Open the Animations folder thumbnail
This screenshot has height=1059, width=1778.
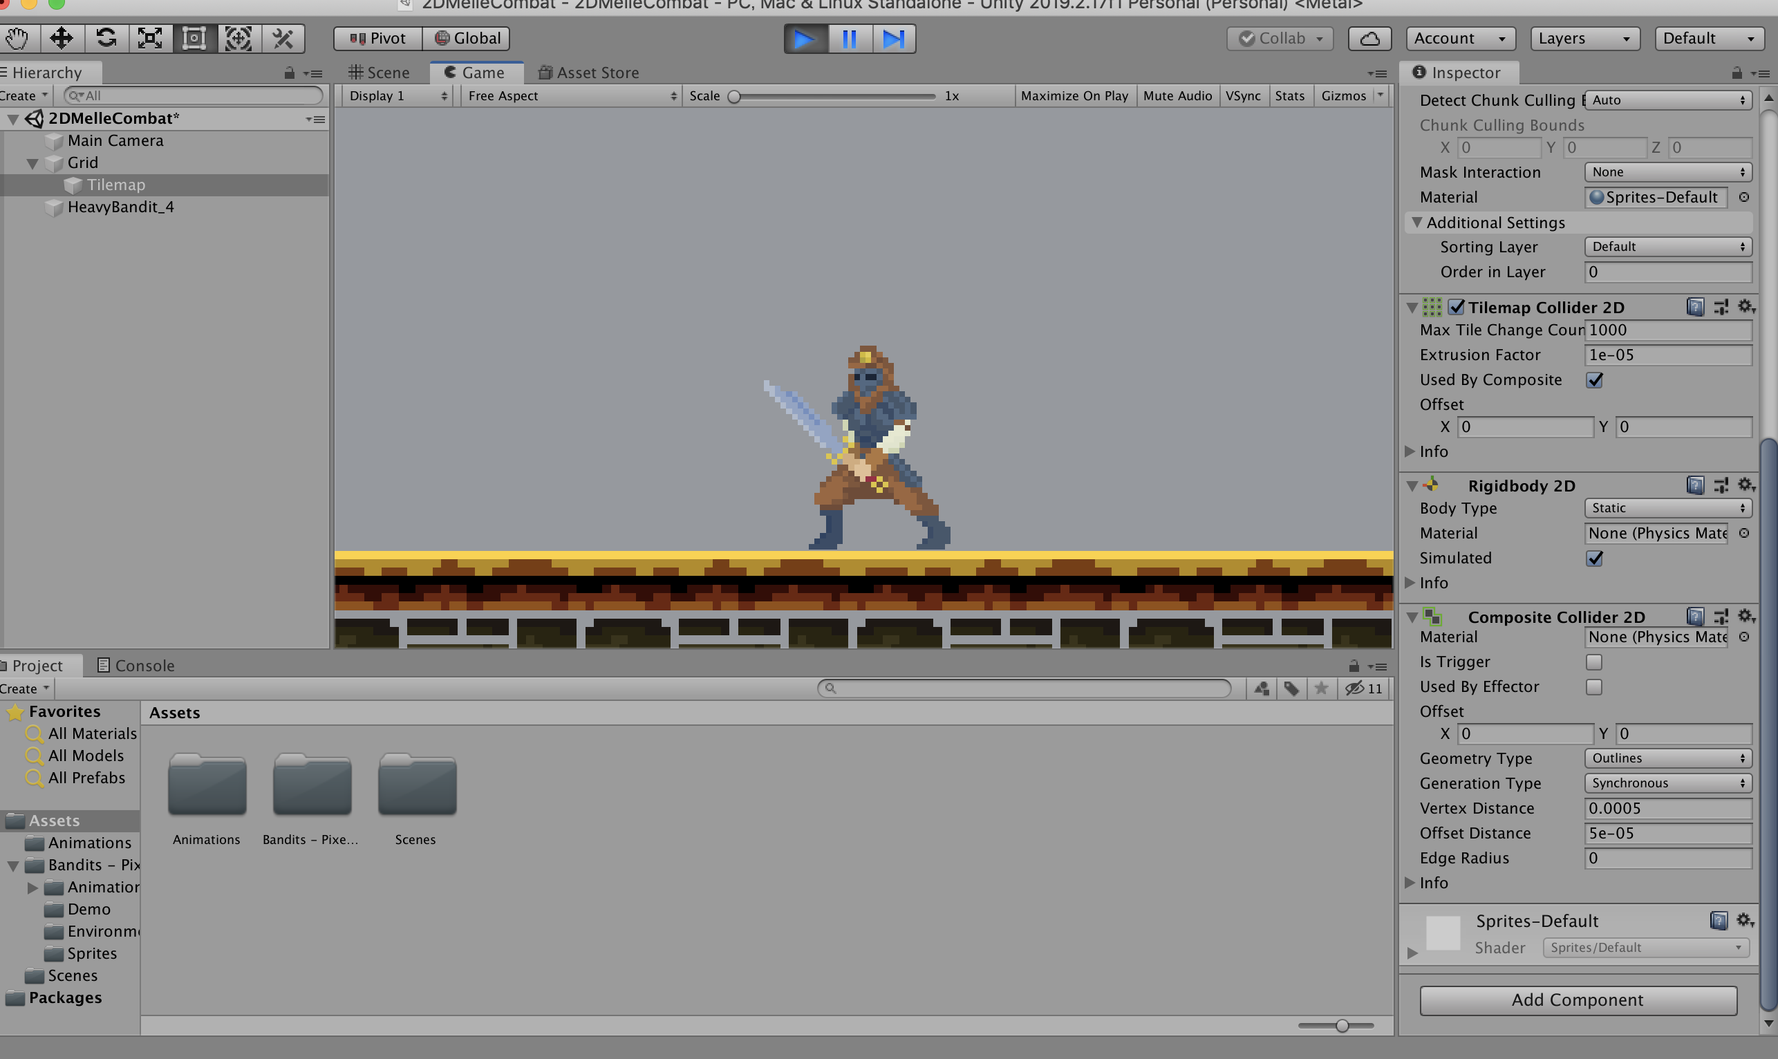(207, 786)
